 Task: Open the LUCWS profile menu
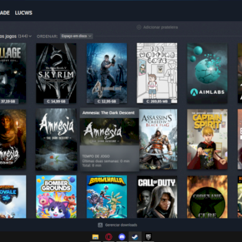tap(24, 13)
